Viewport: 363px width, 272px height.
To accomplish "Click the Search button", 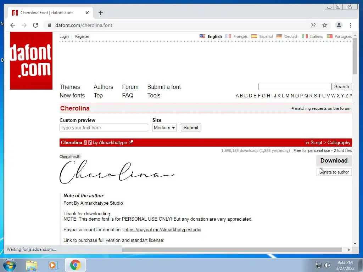I will (341, 86).
